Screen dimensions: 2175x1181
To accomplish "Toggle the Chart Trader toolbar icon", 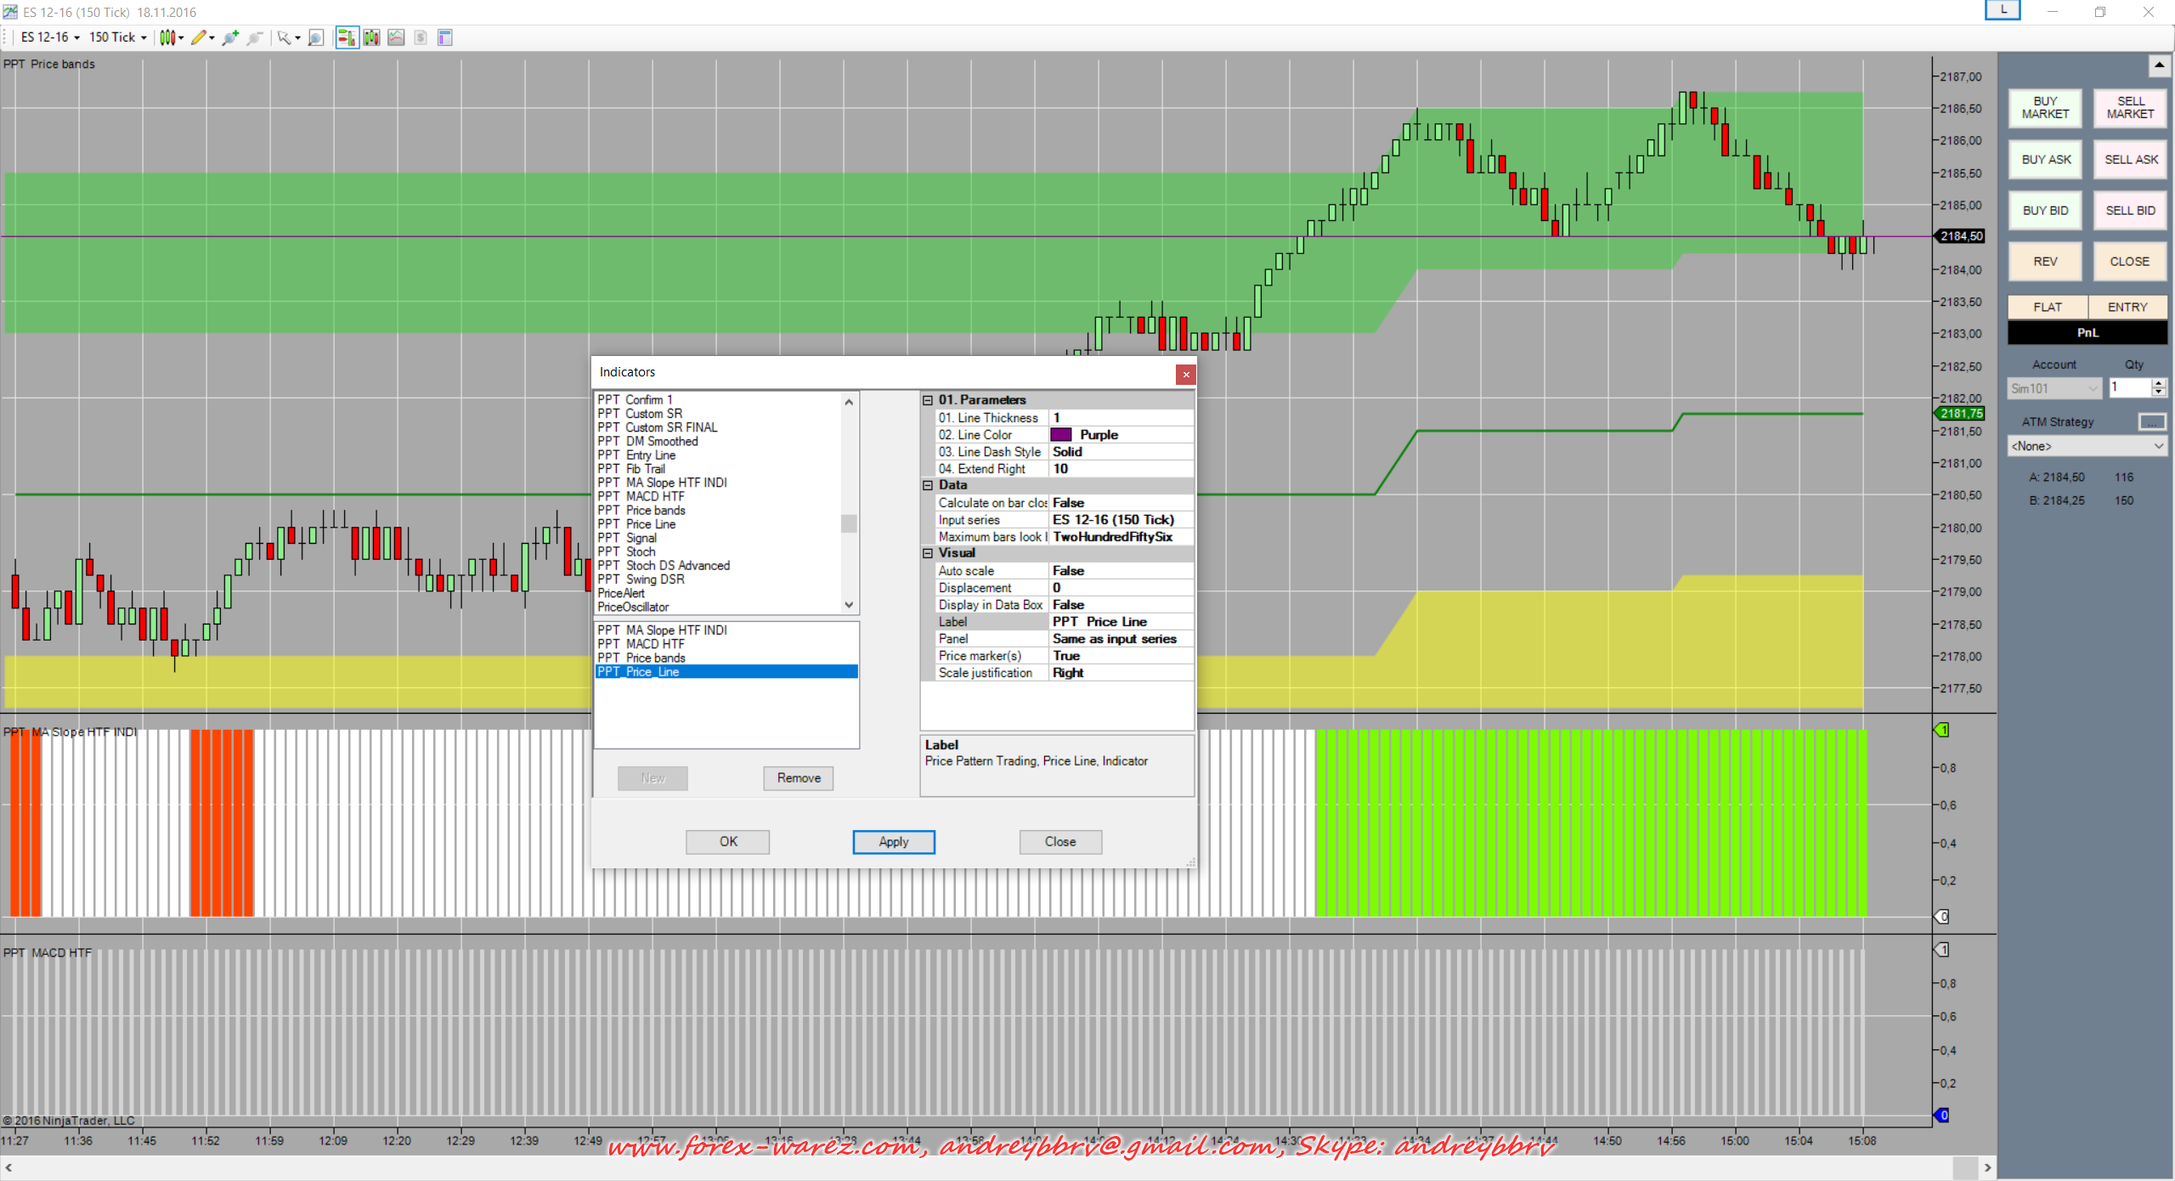I will [x=347, y=37].
